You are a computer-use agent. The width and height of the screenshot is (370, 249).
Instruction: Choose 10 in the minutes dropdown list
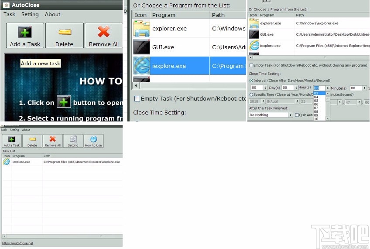tap(319, 119)
